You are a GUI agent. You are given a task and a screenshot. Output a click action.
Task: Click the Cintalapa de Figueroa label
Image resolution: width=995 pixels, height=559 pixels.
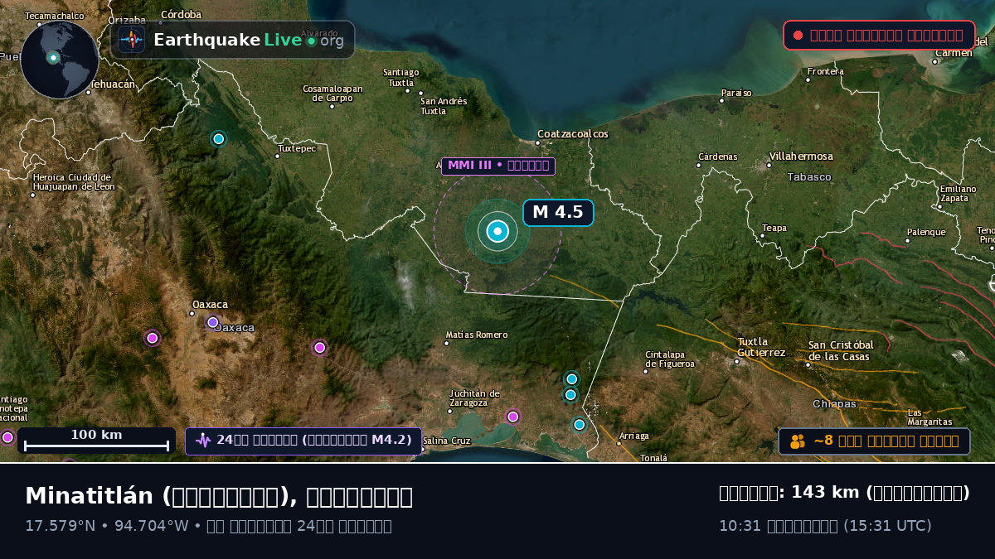(x=670, y=359)
